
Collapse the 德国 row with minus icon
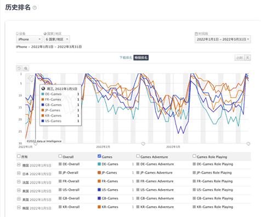(x=19, y=165)
